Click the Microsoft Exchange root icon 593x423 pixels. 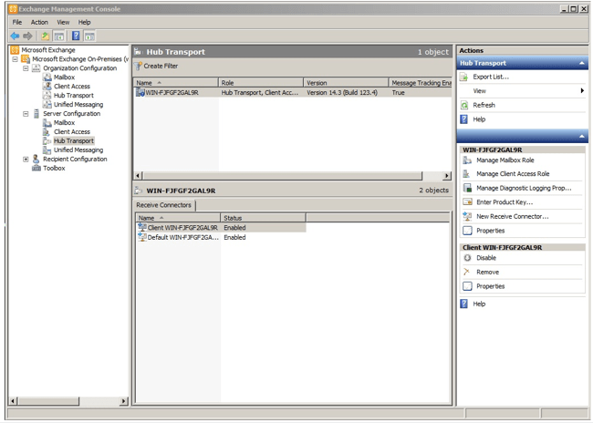pyautogui.click(x=15, y=50)
